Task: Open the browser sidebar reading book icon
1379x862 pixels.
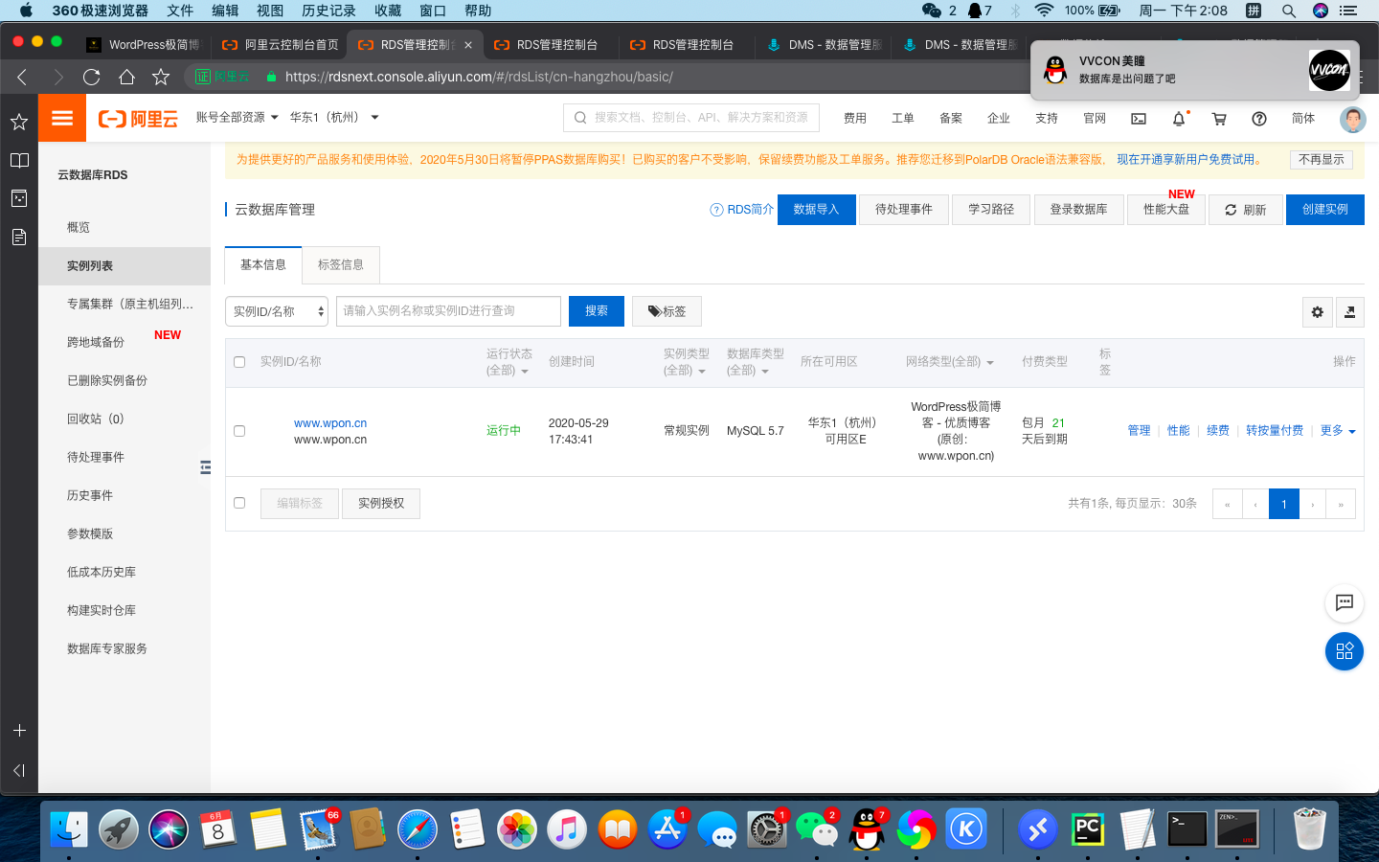Action: 19,160
